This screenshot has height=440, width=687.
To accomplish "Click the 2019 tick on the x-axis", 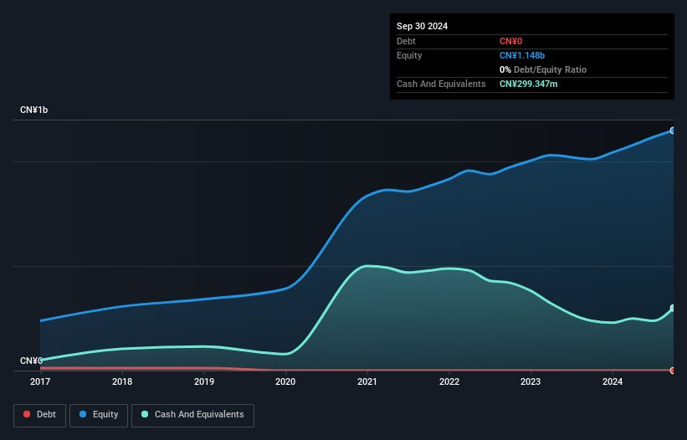I will 204,381.
